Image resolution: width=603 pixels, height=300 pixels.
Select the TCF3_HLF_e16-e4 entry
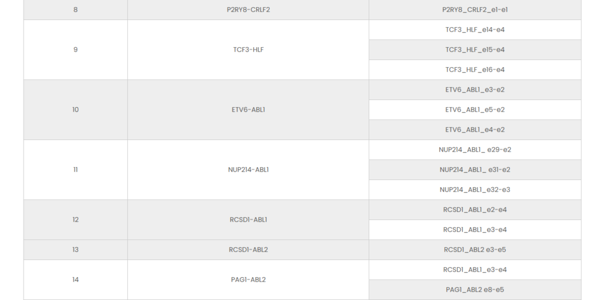coord(475,70)
